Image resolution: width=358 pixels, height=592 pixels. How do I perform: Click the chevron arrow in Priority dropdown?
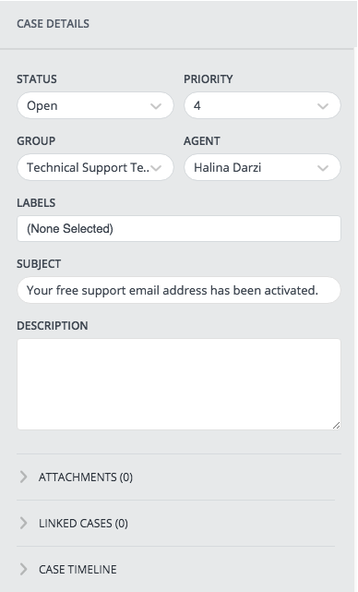323,106
